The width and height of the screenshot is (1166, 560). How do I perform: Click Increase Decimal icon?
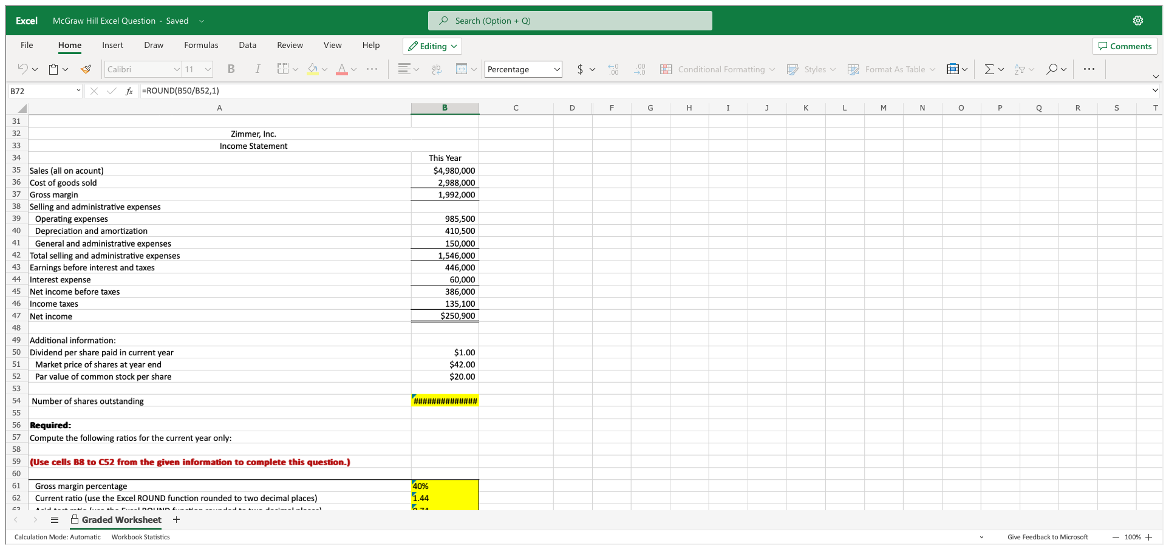613,69
